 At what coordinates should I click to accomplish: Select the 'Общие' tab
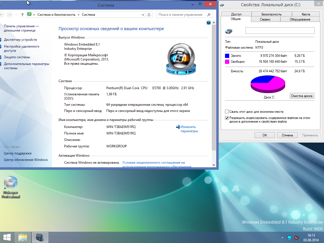(236, 19)
